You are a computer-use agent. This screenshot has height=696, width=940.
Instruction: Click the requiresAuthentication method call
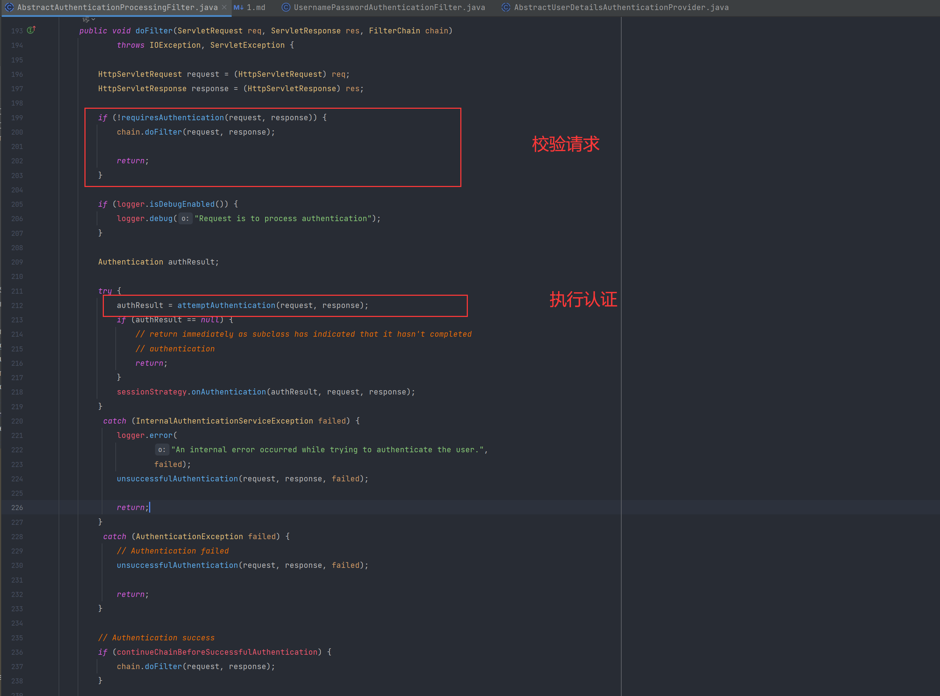coord(172,118)
